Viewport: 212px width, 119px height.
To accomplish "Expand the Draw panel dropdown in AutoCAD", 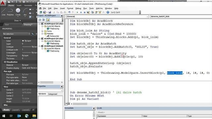I will click(18, 20).
